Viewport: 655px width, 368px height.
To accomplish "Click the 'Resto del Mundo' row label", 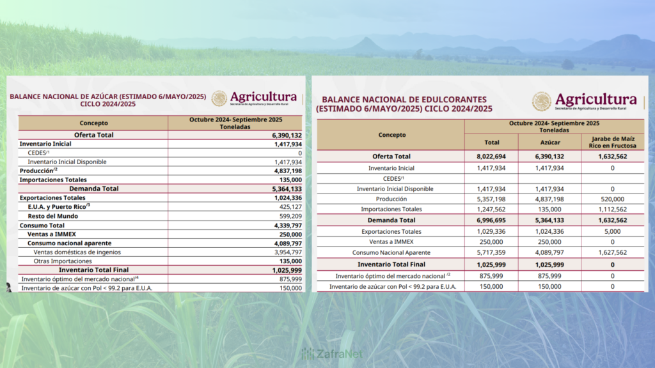I will click(x=53, y=216).
